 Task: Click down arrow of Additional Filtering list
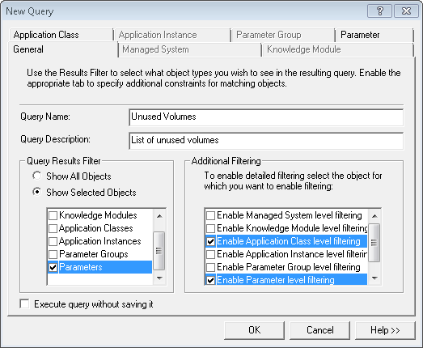(x=374, y=278)
